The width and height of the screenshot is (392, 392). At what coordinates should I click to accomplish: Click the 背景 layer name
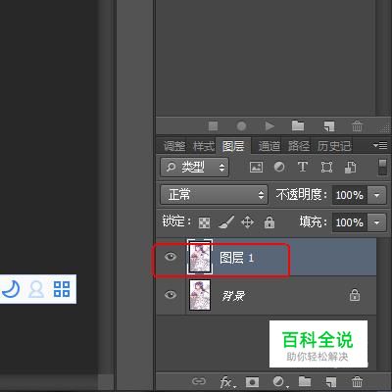[233, 296]
